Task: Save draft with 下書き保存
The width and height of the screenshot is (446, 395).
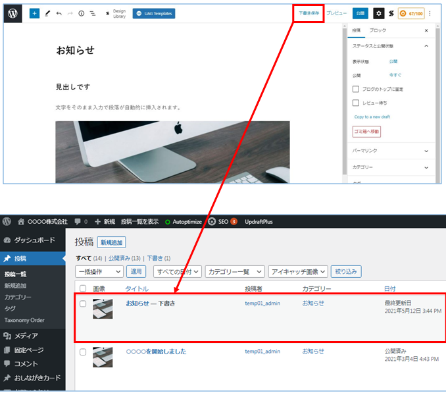Action: pyautogui.click(x=309, y=13)
